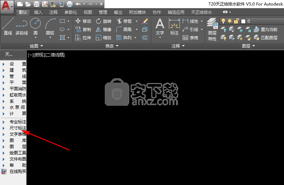This screenshot has width=284, height=185.
Task: Activate the Array (阵列) command
Action: (x=124, y=38)
